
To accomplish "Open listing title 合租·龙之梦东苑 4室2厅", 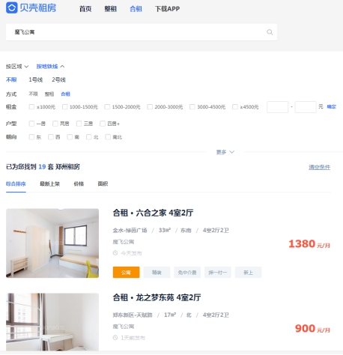I will [x=157, y=297].
